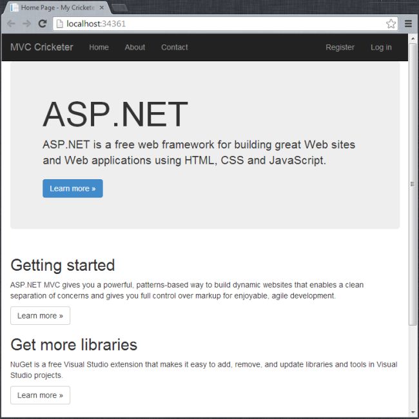419x419 pixels.
Task: Click the MVC Cricketer brand link
Action: tap(42, 47)
